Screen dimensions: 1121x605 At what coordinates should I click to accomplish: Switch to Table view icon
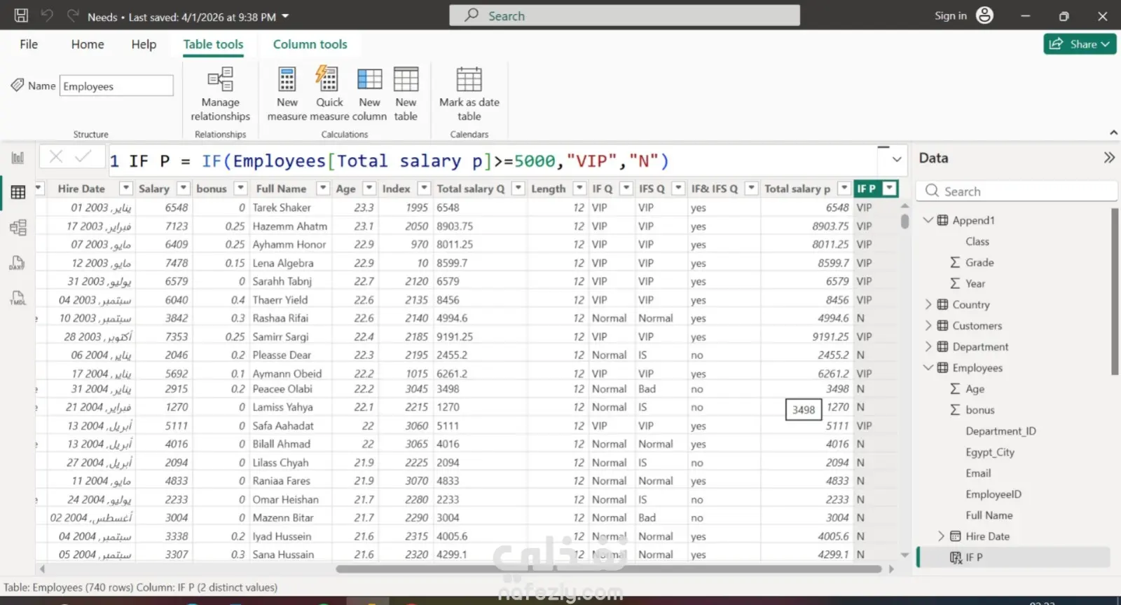tap(18, 193)
